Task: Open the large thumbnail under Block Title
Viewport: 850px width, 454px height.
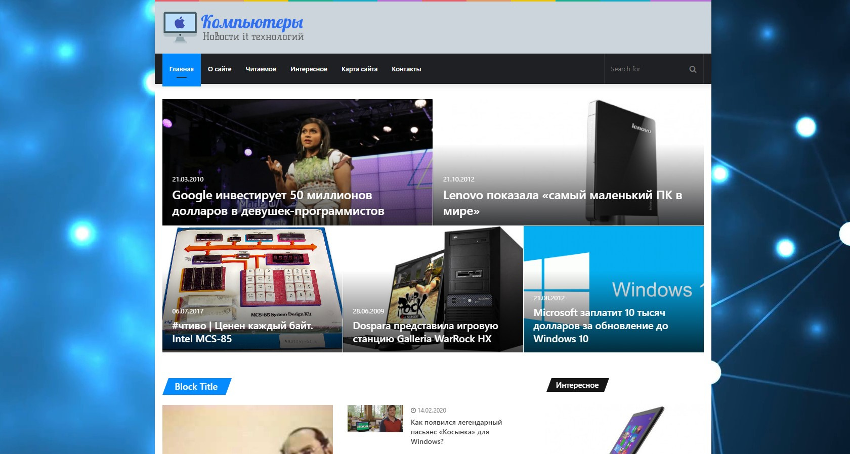Action: (x=247, y=430)
